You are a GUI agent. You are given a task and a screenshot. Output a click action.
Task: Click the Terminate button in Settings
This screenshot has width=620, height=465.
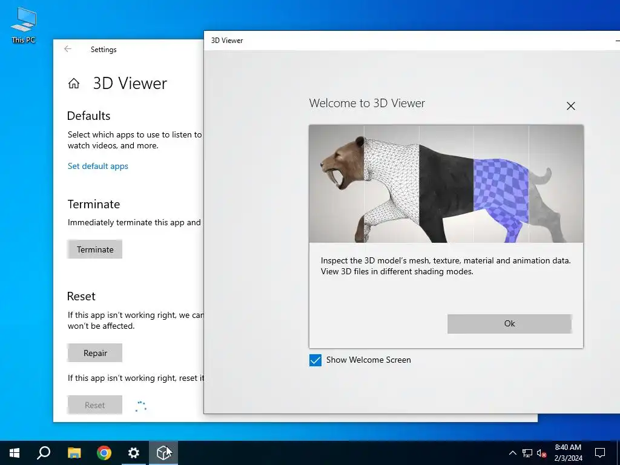(95, 249)
